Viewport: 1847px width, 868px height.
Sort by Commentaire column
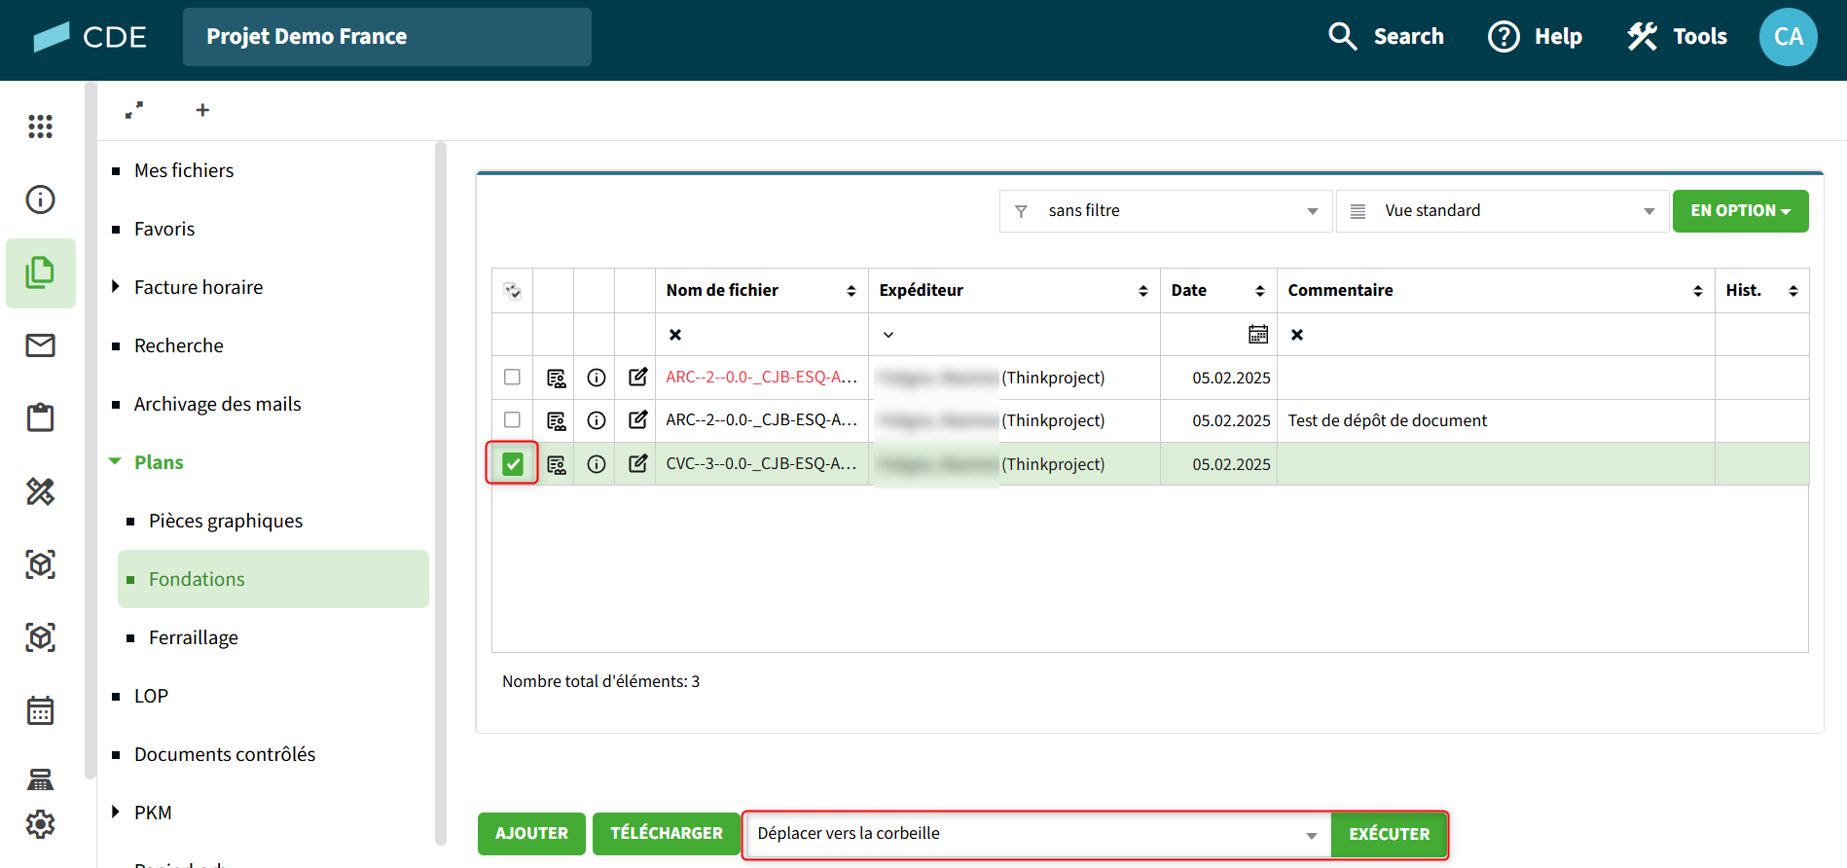click(1698, 291)
